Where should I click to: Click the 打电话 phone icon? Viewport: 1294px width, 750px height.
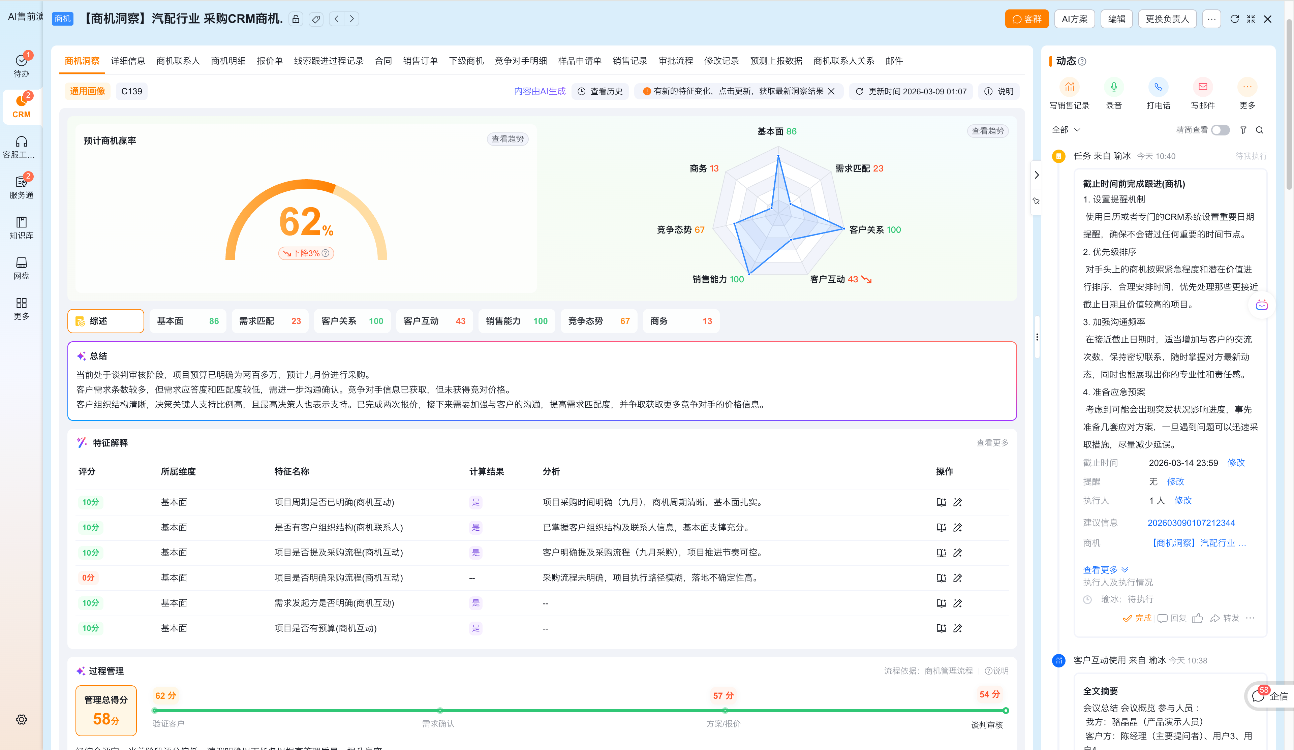pyautogui.click(x=1158, y=87)
